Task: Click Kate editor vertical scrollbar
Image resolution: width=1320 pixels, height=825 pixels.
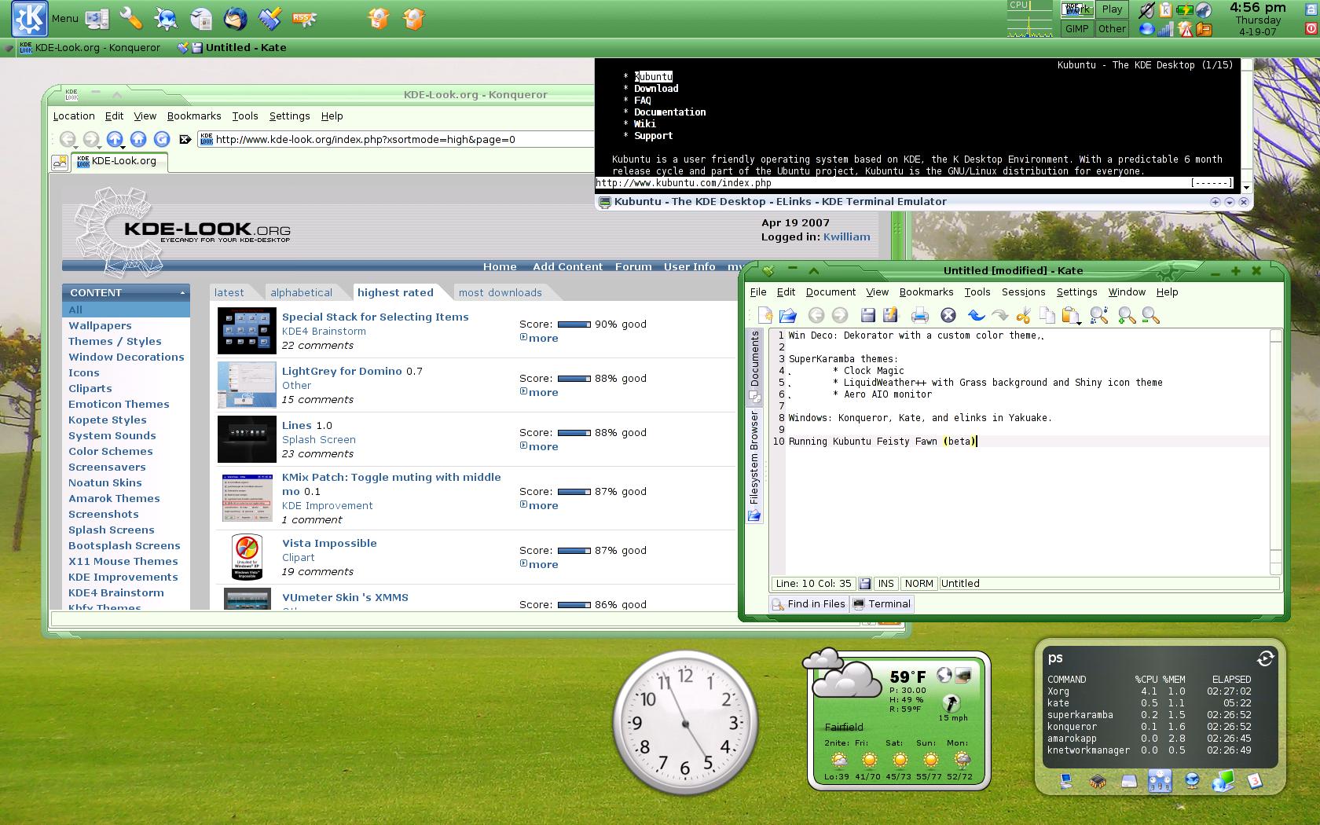Action: tap(1276, 452)
